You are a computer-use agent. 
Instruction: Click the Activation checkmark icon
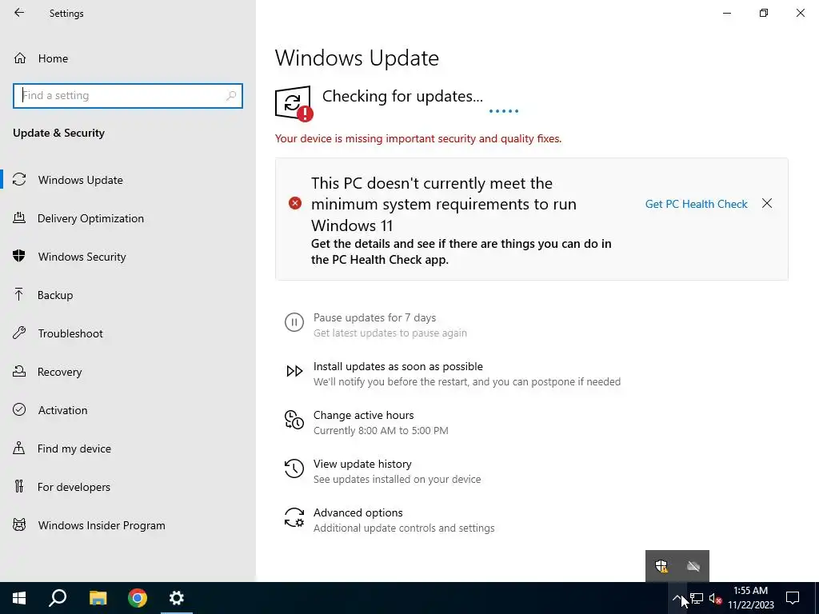tap(19, 409)
